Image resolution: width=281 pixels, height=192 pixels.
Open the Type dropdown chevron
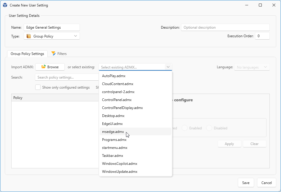[x=75, y=36]
